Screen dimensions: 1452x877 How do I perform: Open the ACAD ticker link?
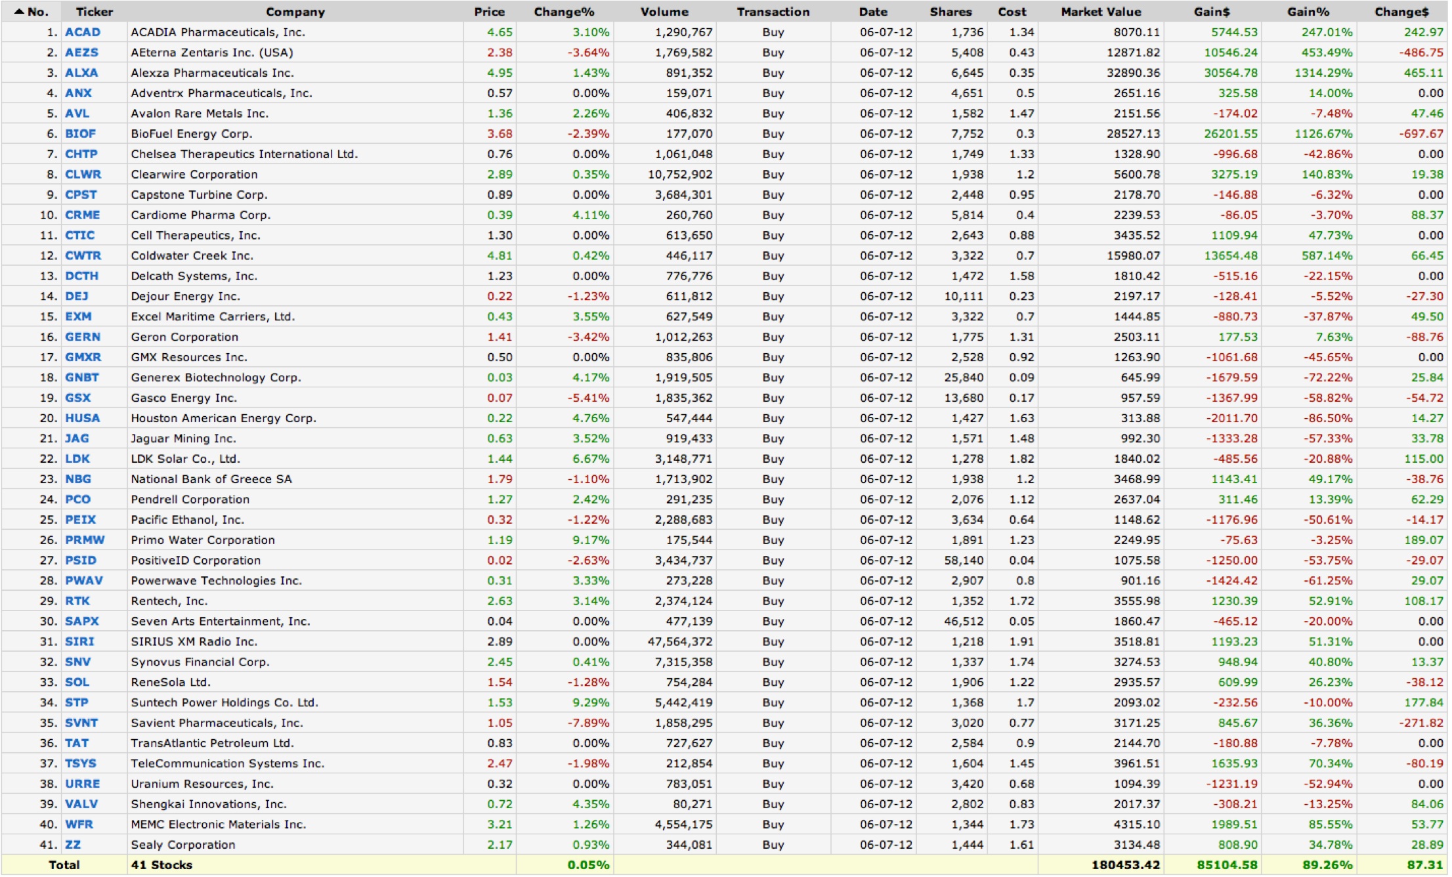[83, 32]
